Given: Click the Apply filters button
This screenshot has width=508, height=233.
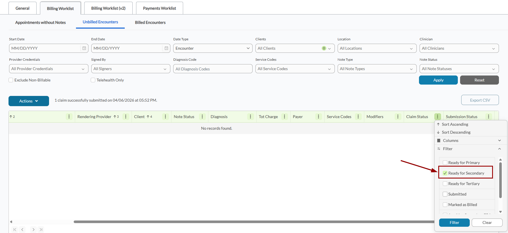Looking at the screenshot, I should [438, 80].
